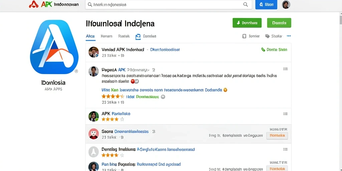The image size is (342, 171).
Task: Click the star rating under APK Porialisko
Action: [x=113, y=119]
